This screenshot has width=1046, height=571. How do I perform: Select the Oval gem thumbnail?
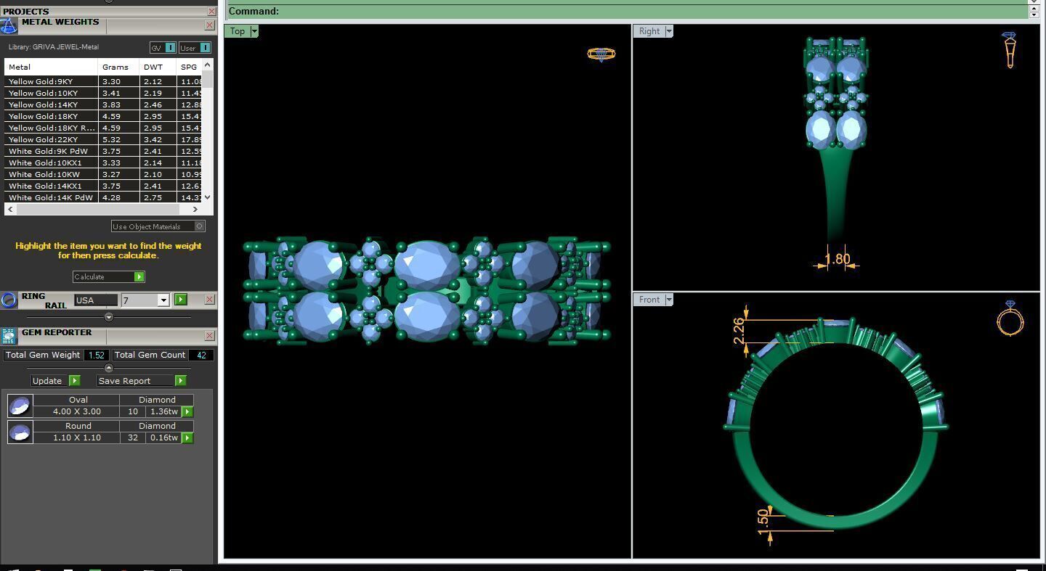click(x=20, y=406)
